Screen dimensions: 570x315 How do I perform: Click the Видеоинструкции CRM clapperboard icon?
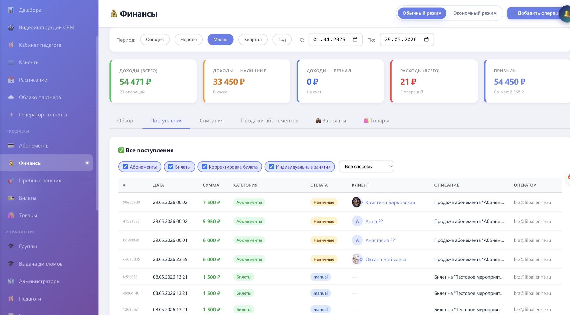point(11,27)
